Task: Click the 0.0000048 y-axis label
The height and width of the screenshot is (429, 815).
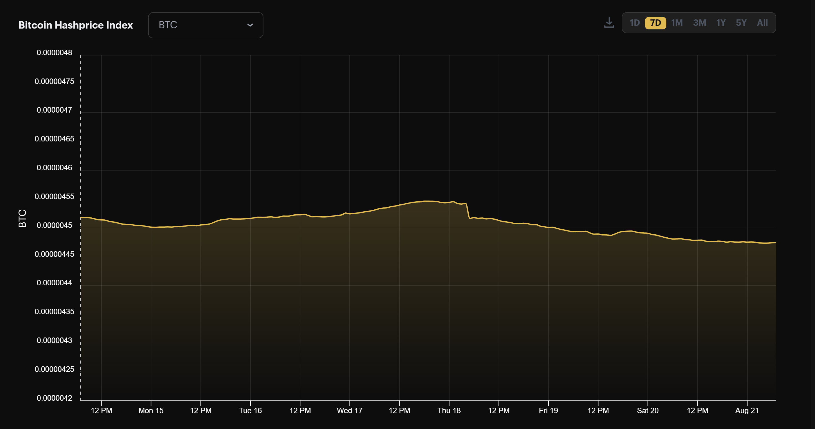Action: 54,52
